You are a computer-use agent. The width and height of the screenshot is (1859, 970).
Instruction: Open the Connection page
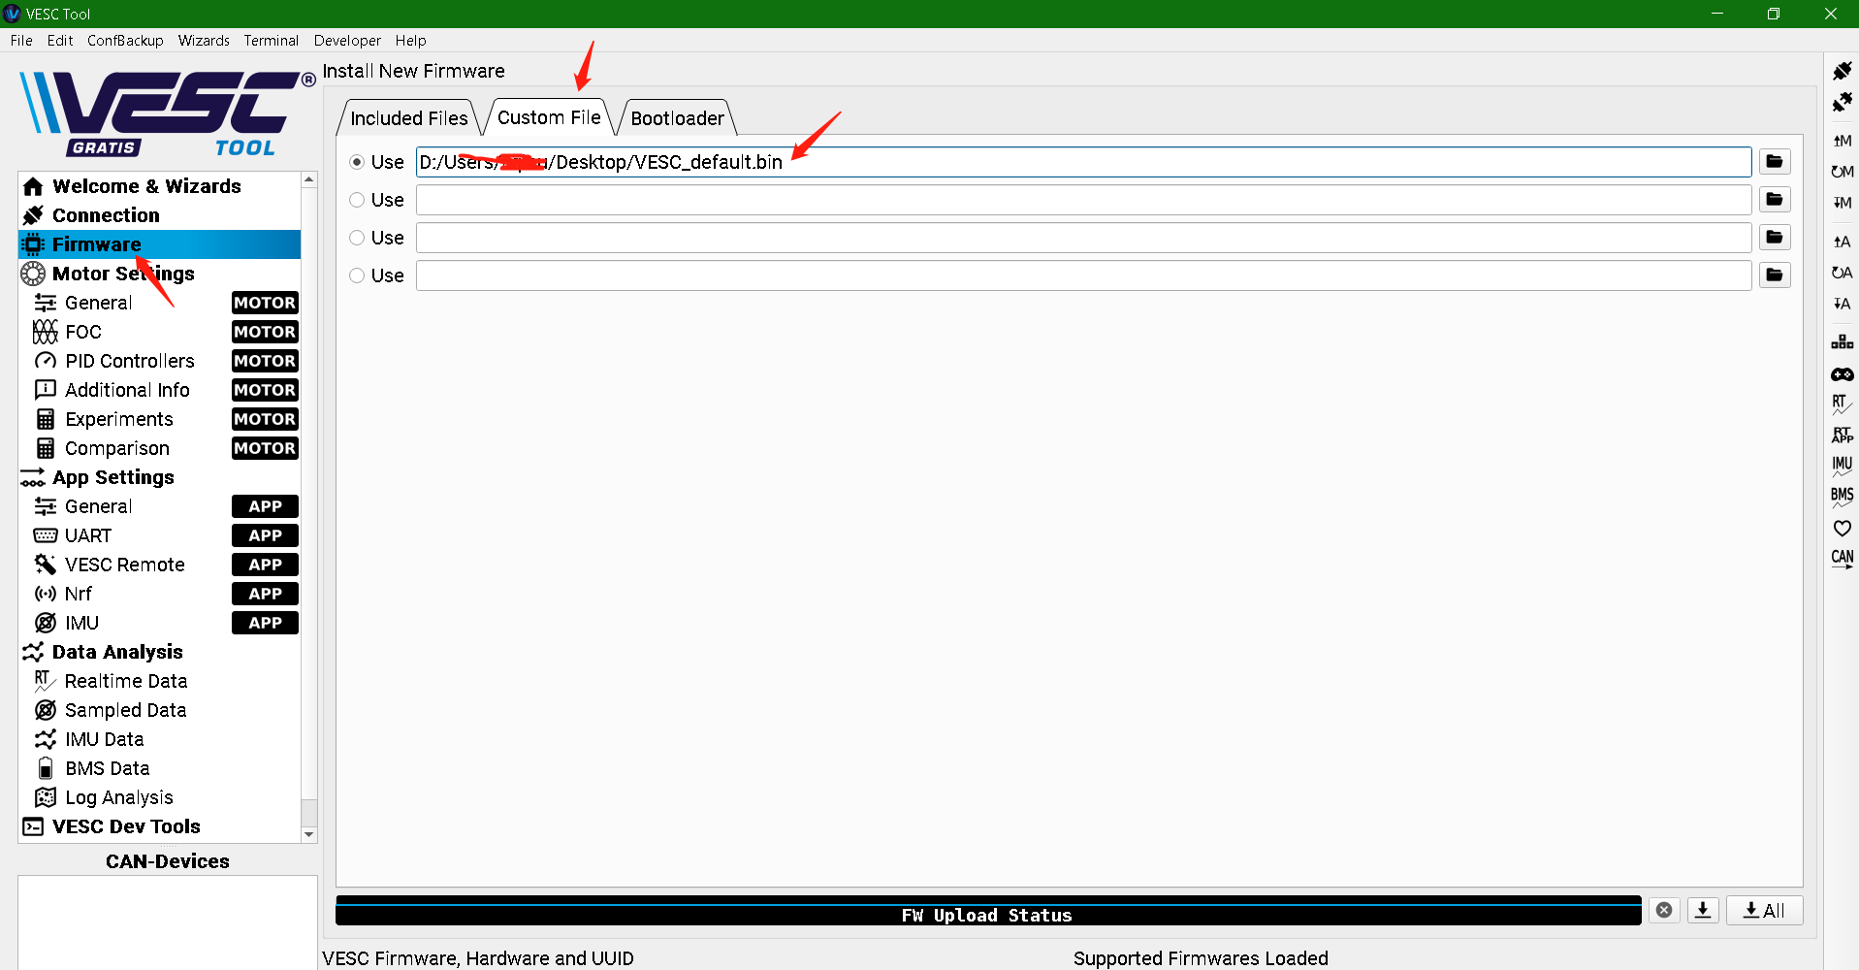[x=159, y=215]
